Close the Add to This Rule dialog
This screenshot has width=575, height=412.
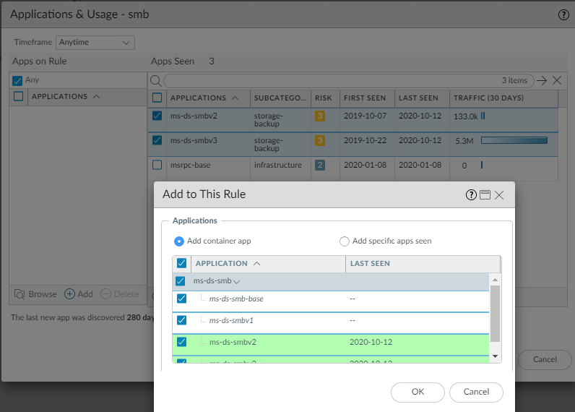click(x=499, y=194)
